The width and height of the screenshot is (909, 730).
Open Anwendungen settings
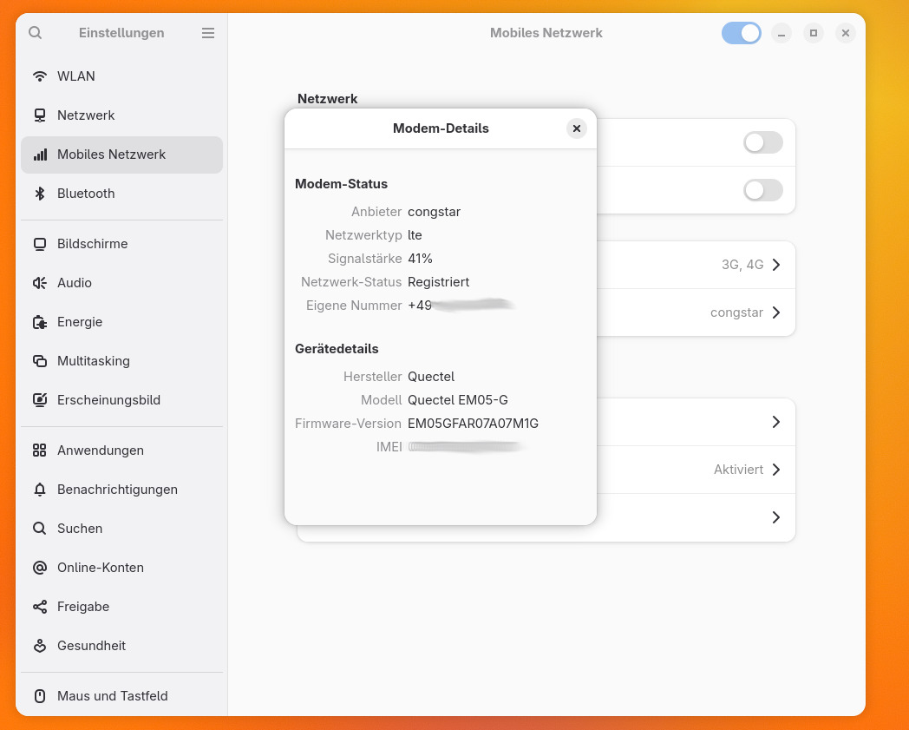click(x=121, y=450)
